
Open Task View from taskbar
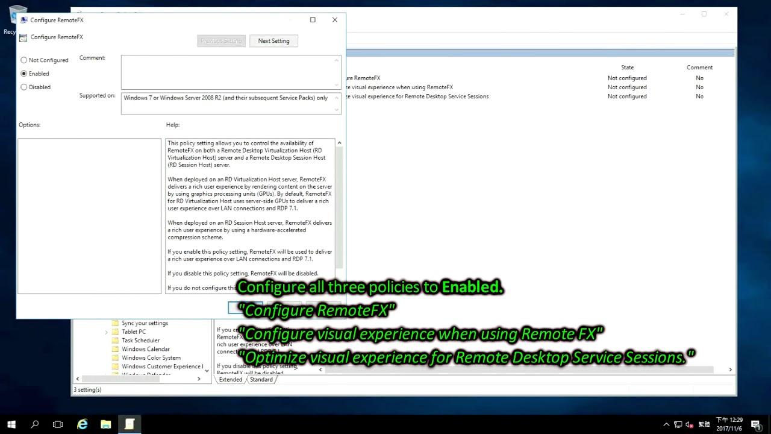(58, 424)
